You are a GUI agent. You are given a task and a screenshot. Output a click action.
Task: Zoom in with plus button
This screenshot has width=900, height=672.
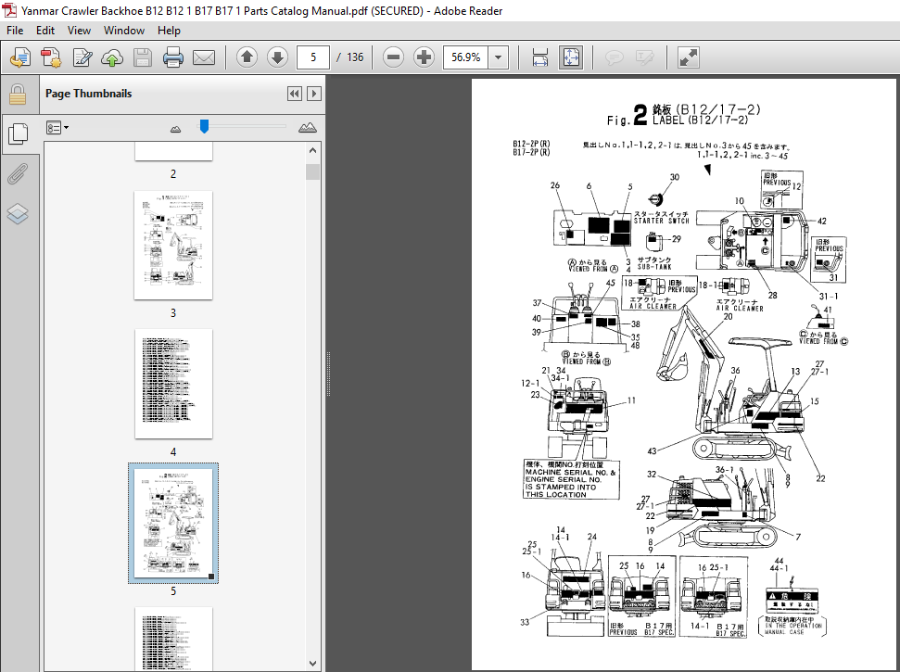(x=424, y=57)
